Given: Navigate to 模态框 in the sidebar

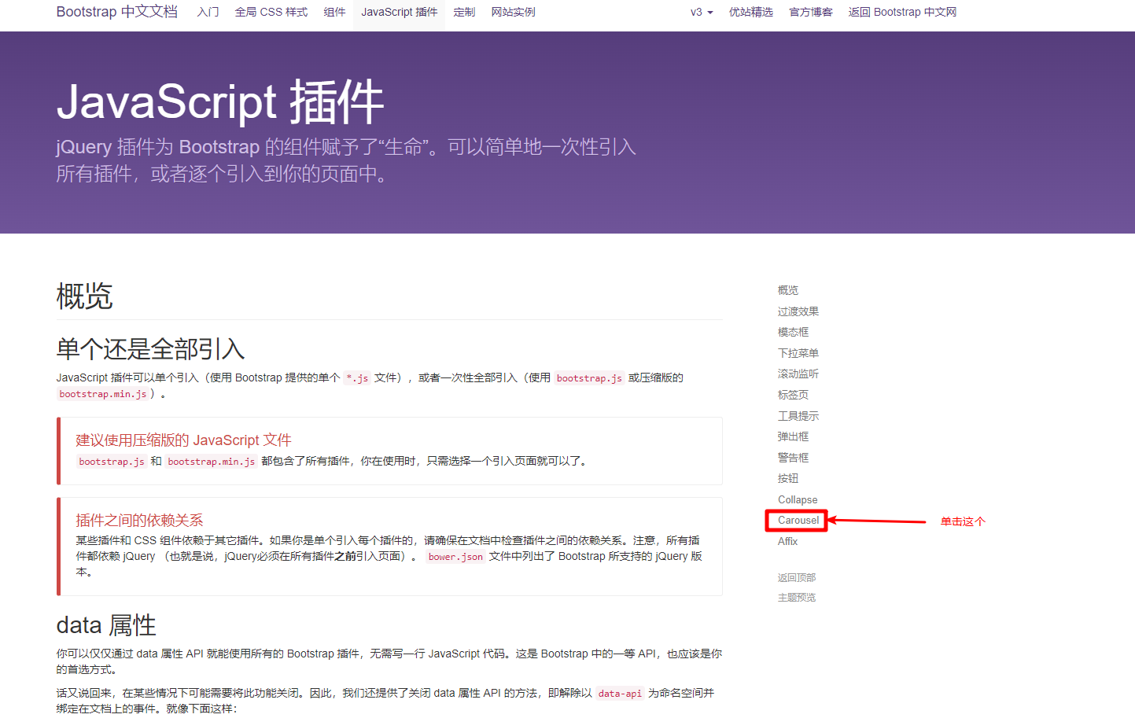Looking at the screenshot, I should point(793,331).
